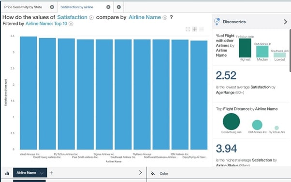This screenshot has width=291, height=182.
Task: Click the Airline Name: Top 10 filter link
Action: point(46,24)
